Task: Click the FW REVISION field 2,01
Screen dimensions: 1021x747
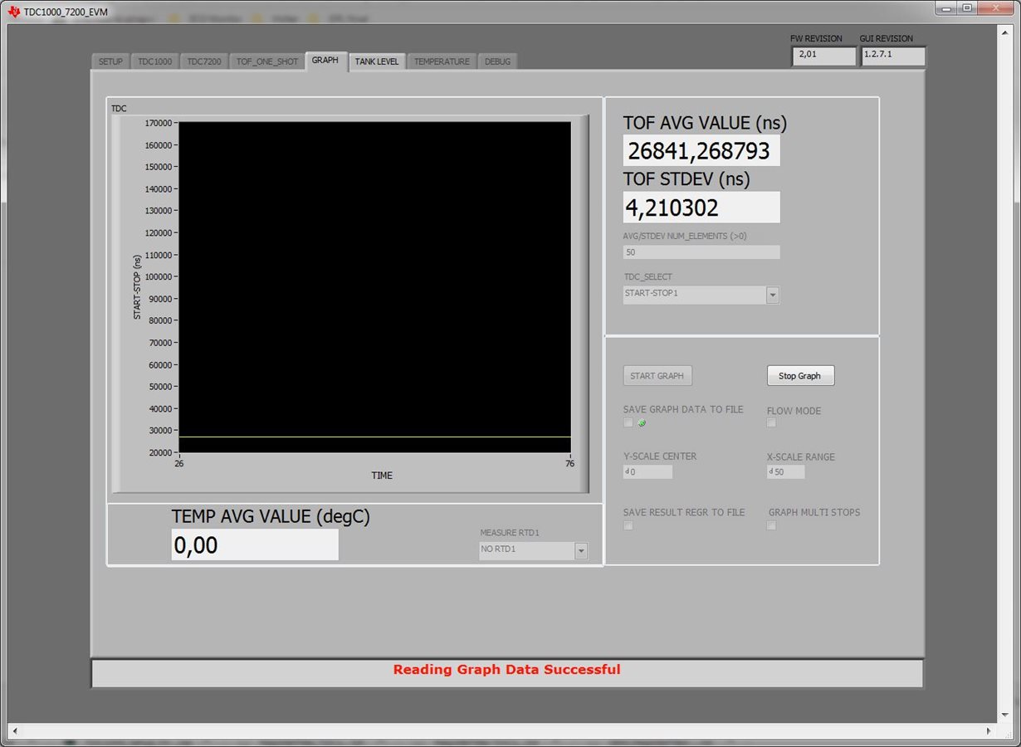Action: coord(823,56)
